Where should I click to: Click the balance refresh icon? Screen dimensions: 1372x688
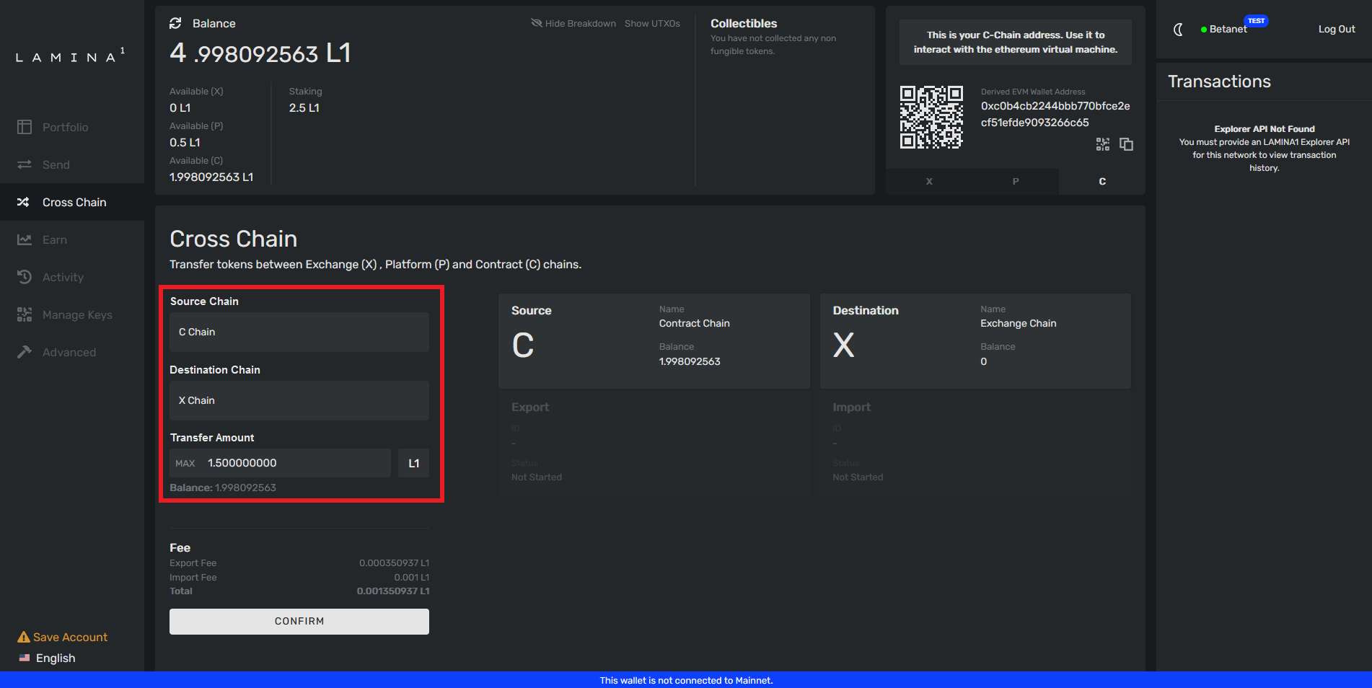click(175, 24)
